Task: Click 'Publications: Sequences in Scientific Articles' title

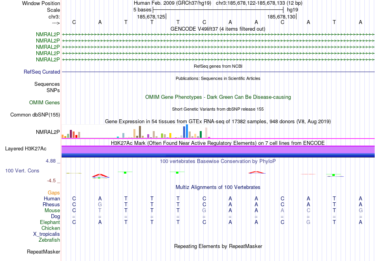Action: 218,78
